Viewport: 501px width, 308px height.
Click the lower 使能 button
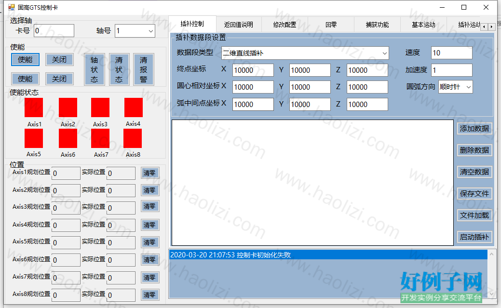point(25,79)
